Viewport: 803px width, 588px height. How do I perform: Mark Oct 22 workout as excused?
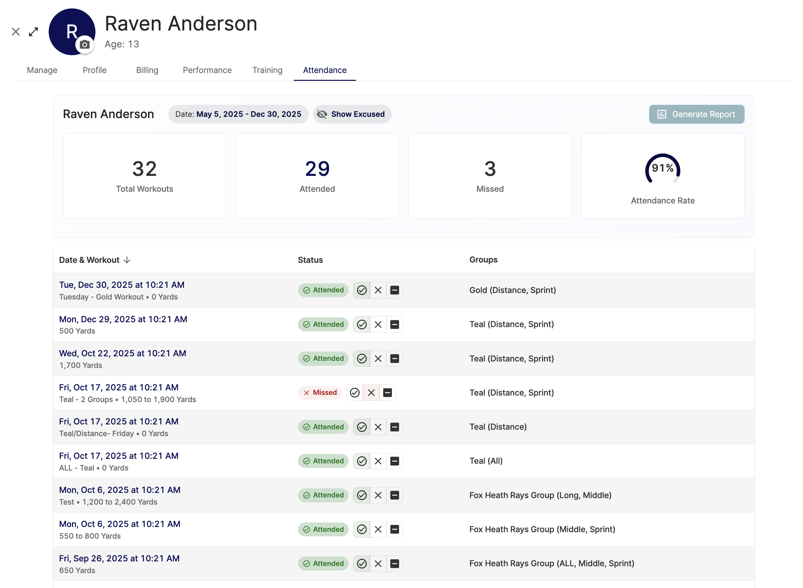pos(394,359)
